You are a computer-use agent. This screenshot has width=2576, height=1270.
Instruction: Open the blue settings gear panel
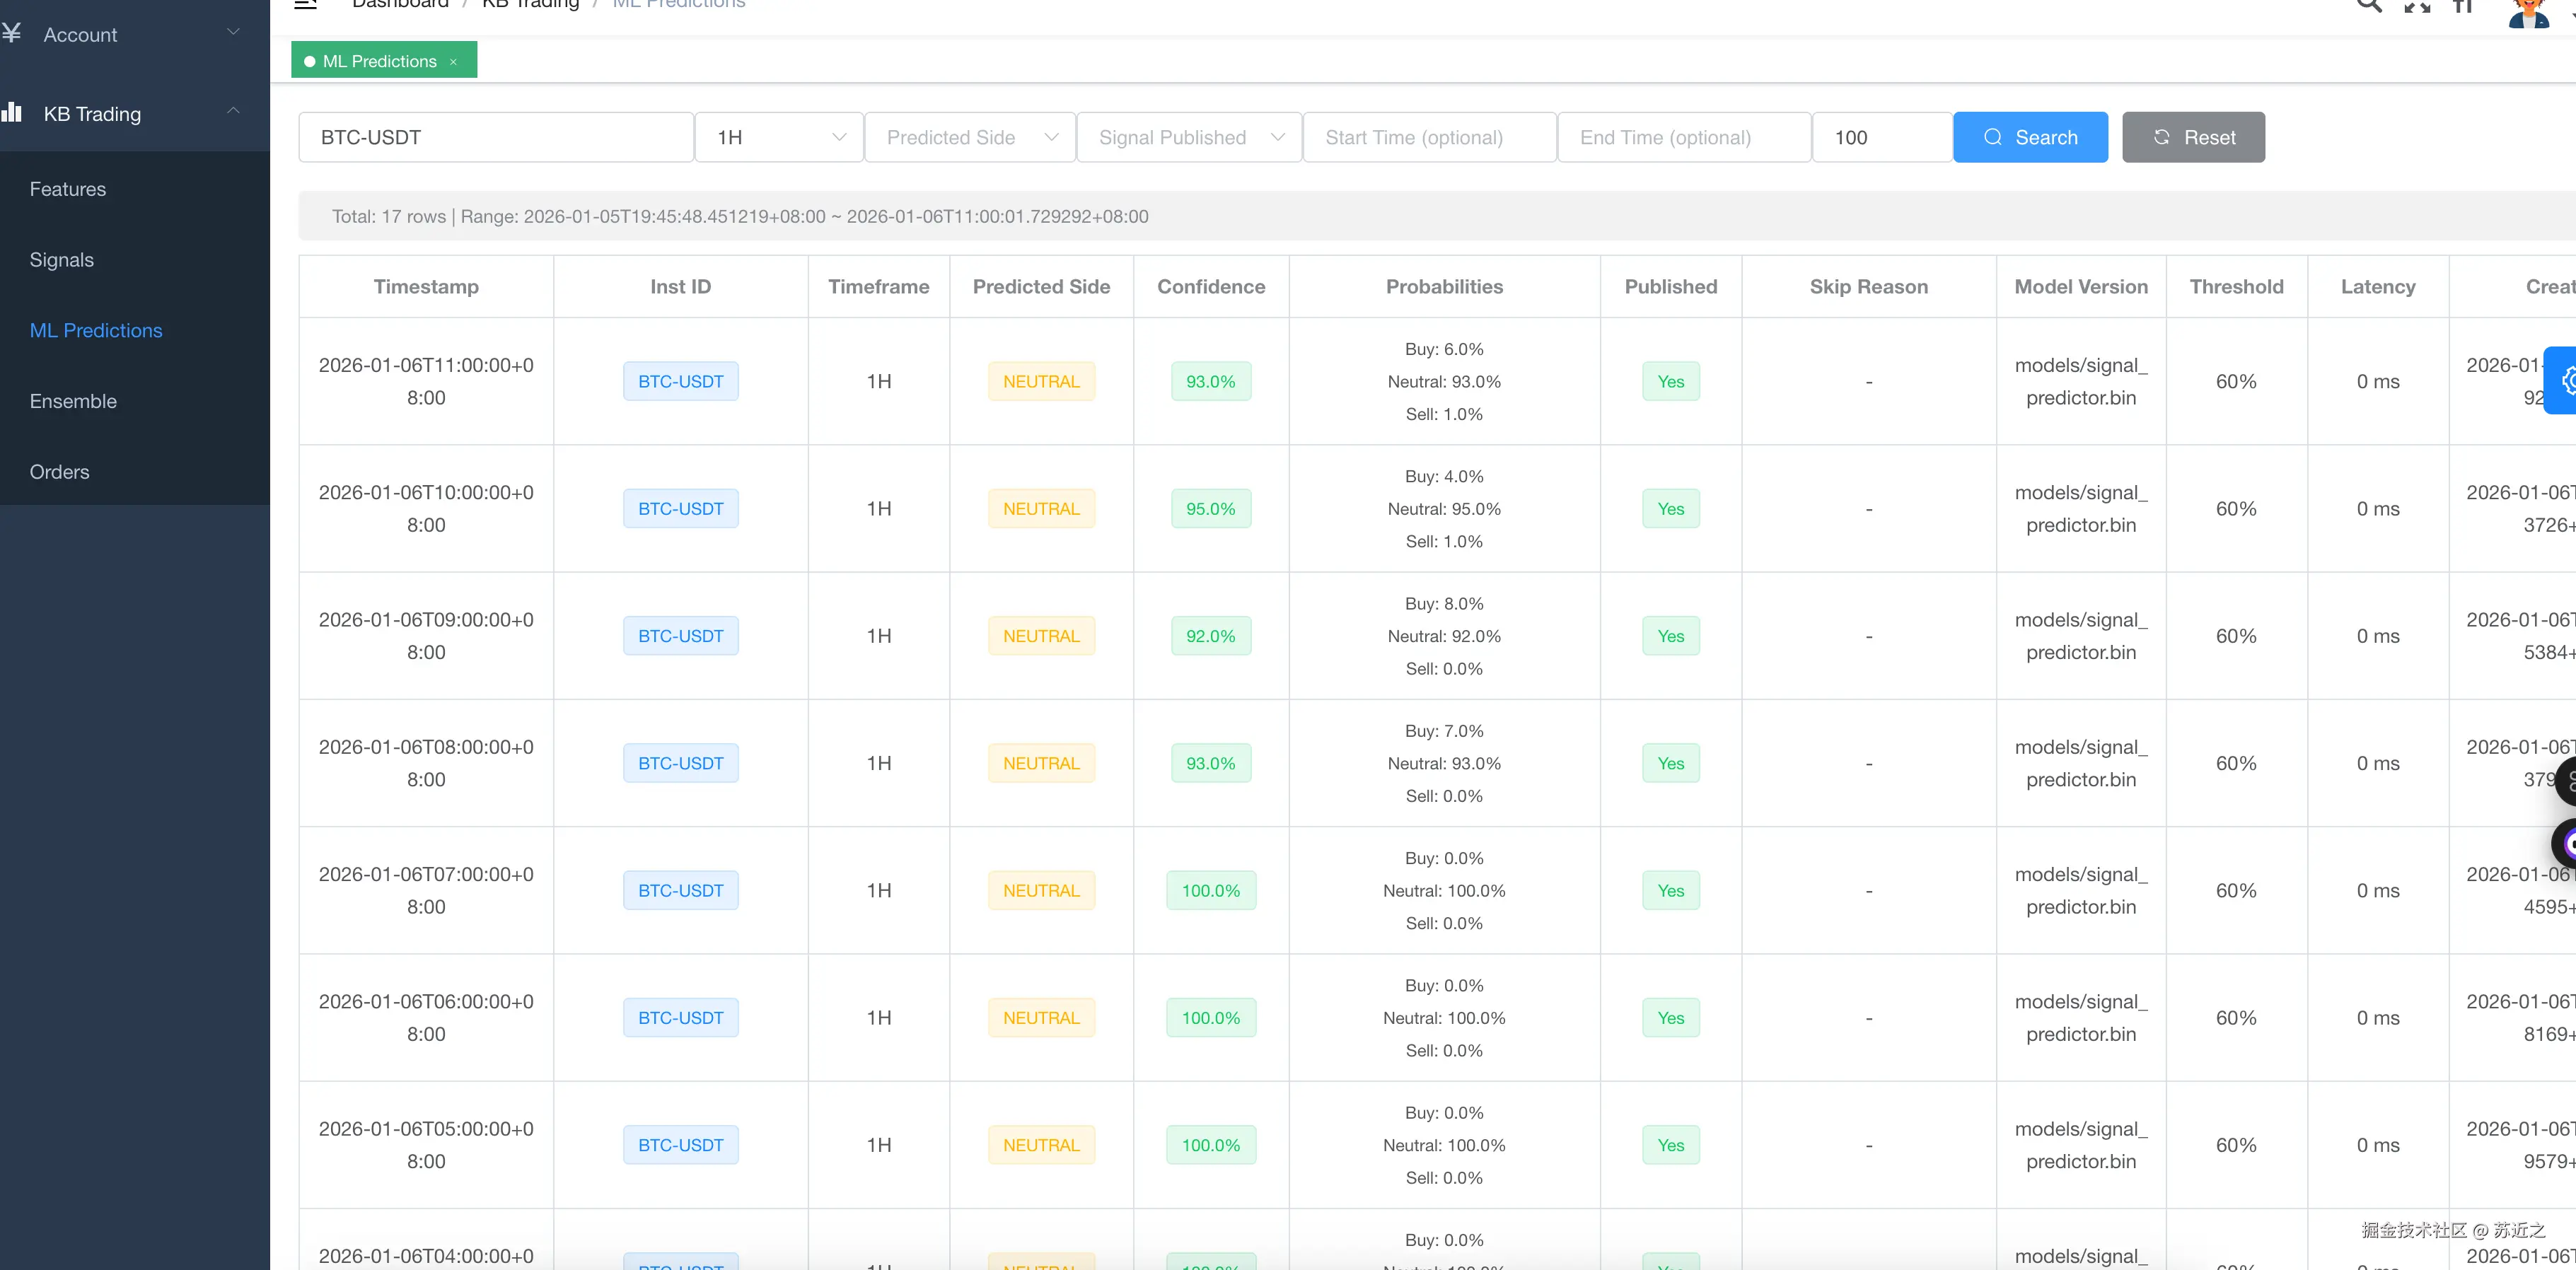(x=2565, y=380)
